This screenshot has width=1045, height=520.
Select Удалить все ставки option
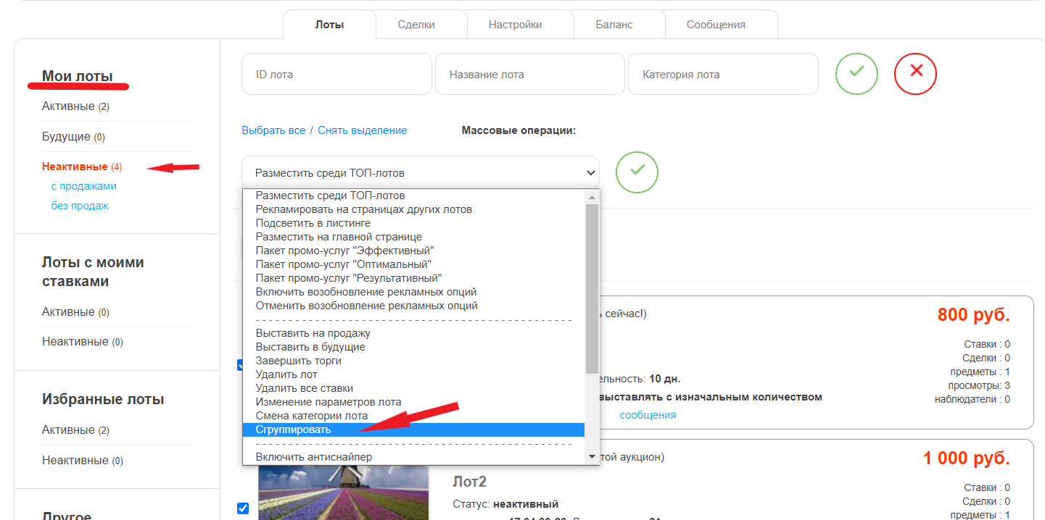point(413,388)
